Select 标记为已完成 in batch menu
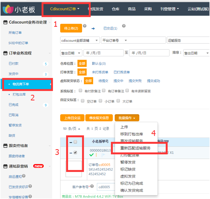This screenshot has height=199, width=210. (x=132, y=183)
